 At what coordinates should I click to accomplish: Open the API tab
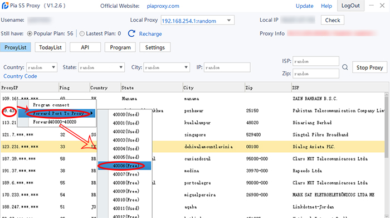pos(85,47)
